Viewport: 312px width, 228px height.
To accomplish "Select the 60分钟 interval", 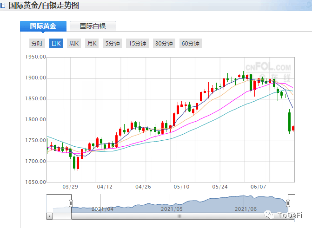I will tap(191, 43).
